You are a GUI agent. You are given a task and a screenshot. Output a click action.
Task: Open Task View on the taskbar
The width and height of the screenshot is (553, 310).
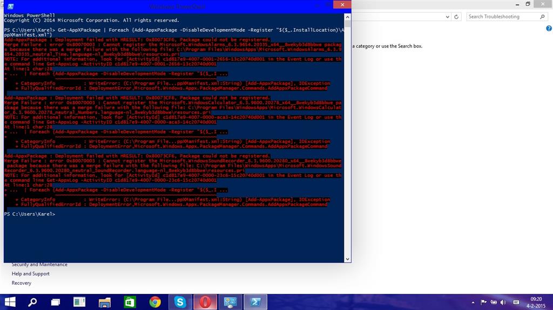pos(56,302)
